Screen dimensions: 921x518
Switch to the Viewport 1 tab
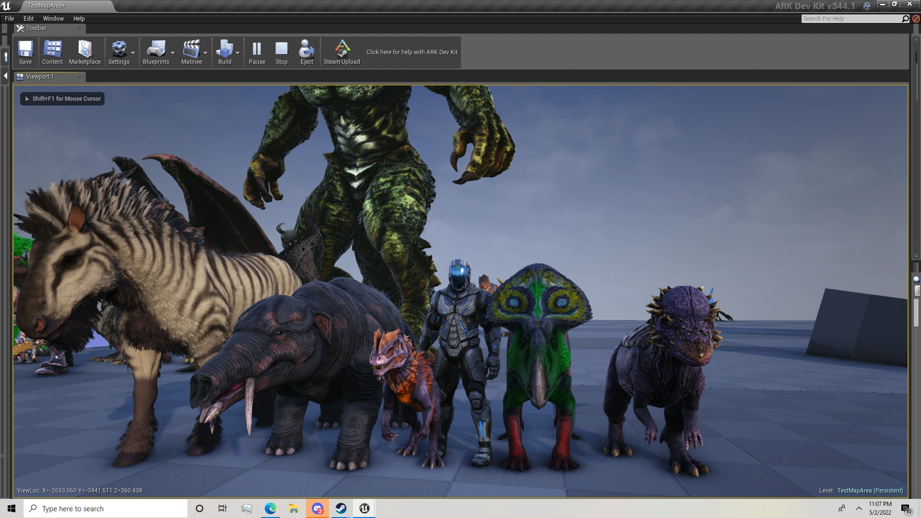coord(40,77)
